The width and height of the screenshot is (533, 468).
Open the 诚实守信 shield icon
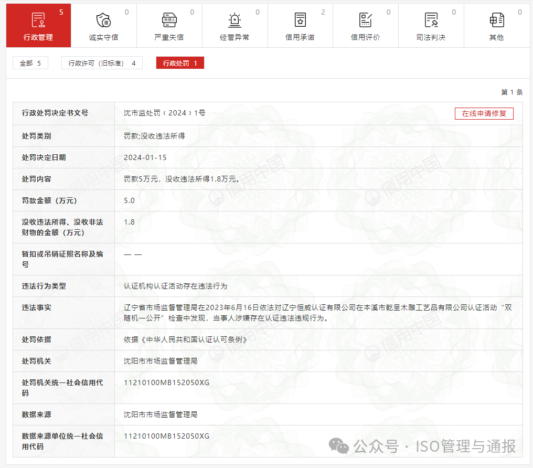coord(103,20)
